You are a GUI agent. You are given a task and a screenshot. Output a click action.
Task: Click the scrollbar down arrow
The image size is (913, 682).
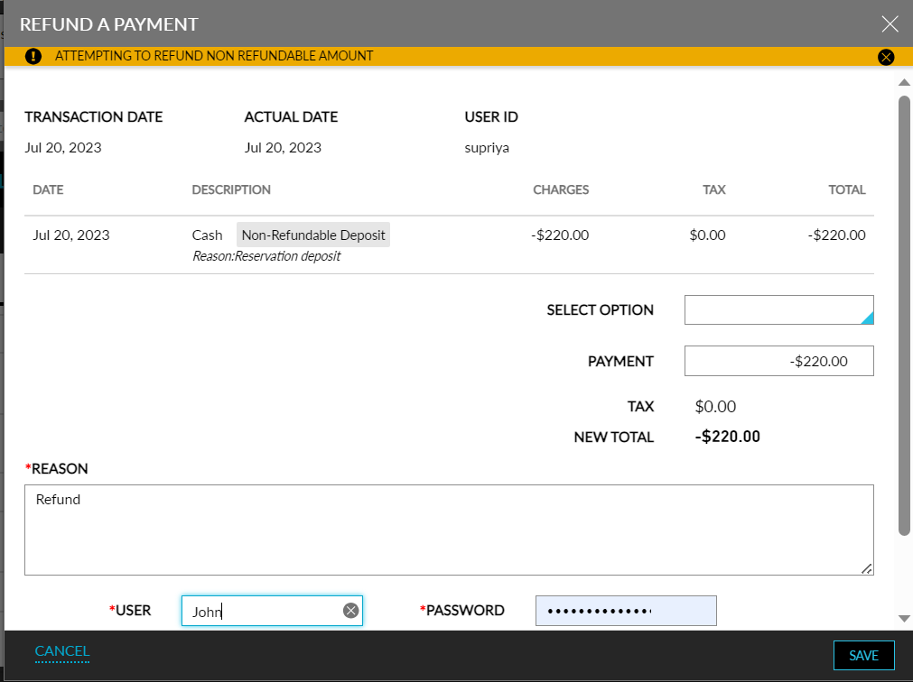click(904, 621)
